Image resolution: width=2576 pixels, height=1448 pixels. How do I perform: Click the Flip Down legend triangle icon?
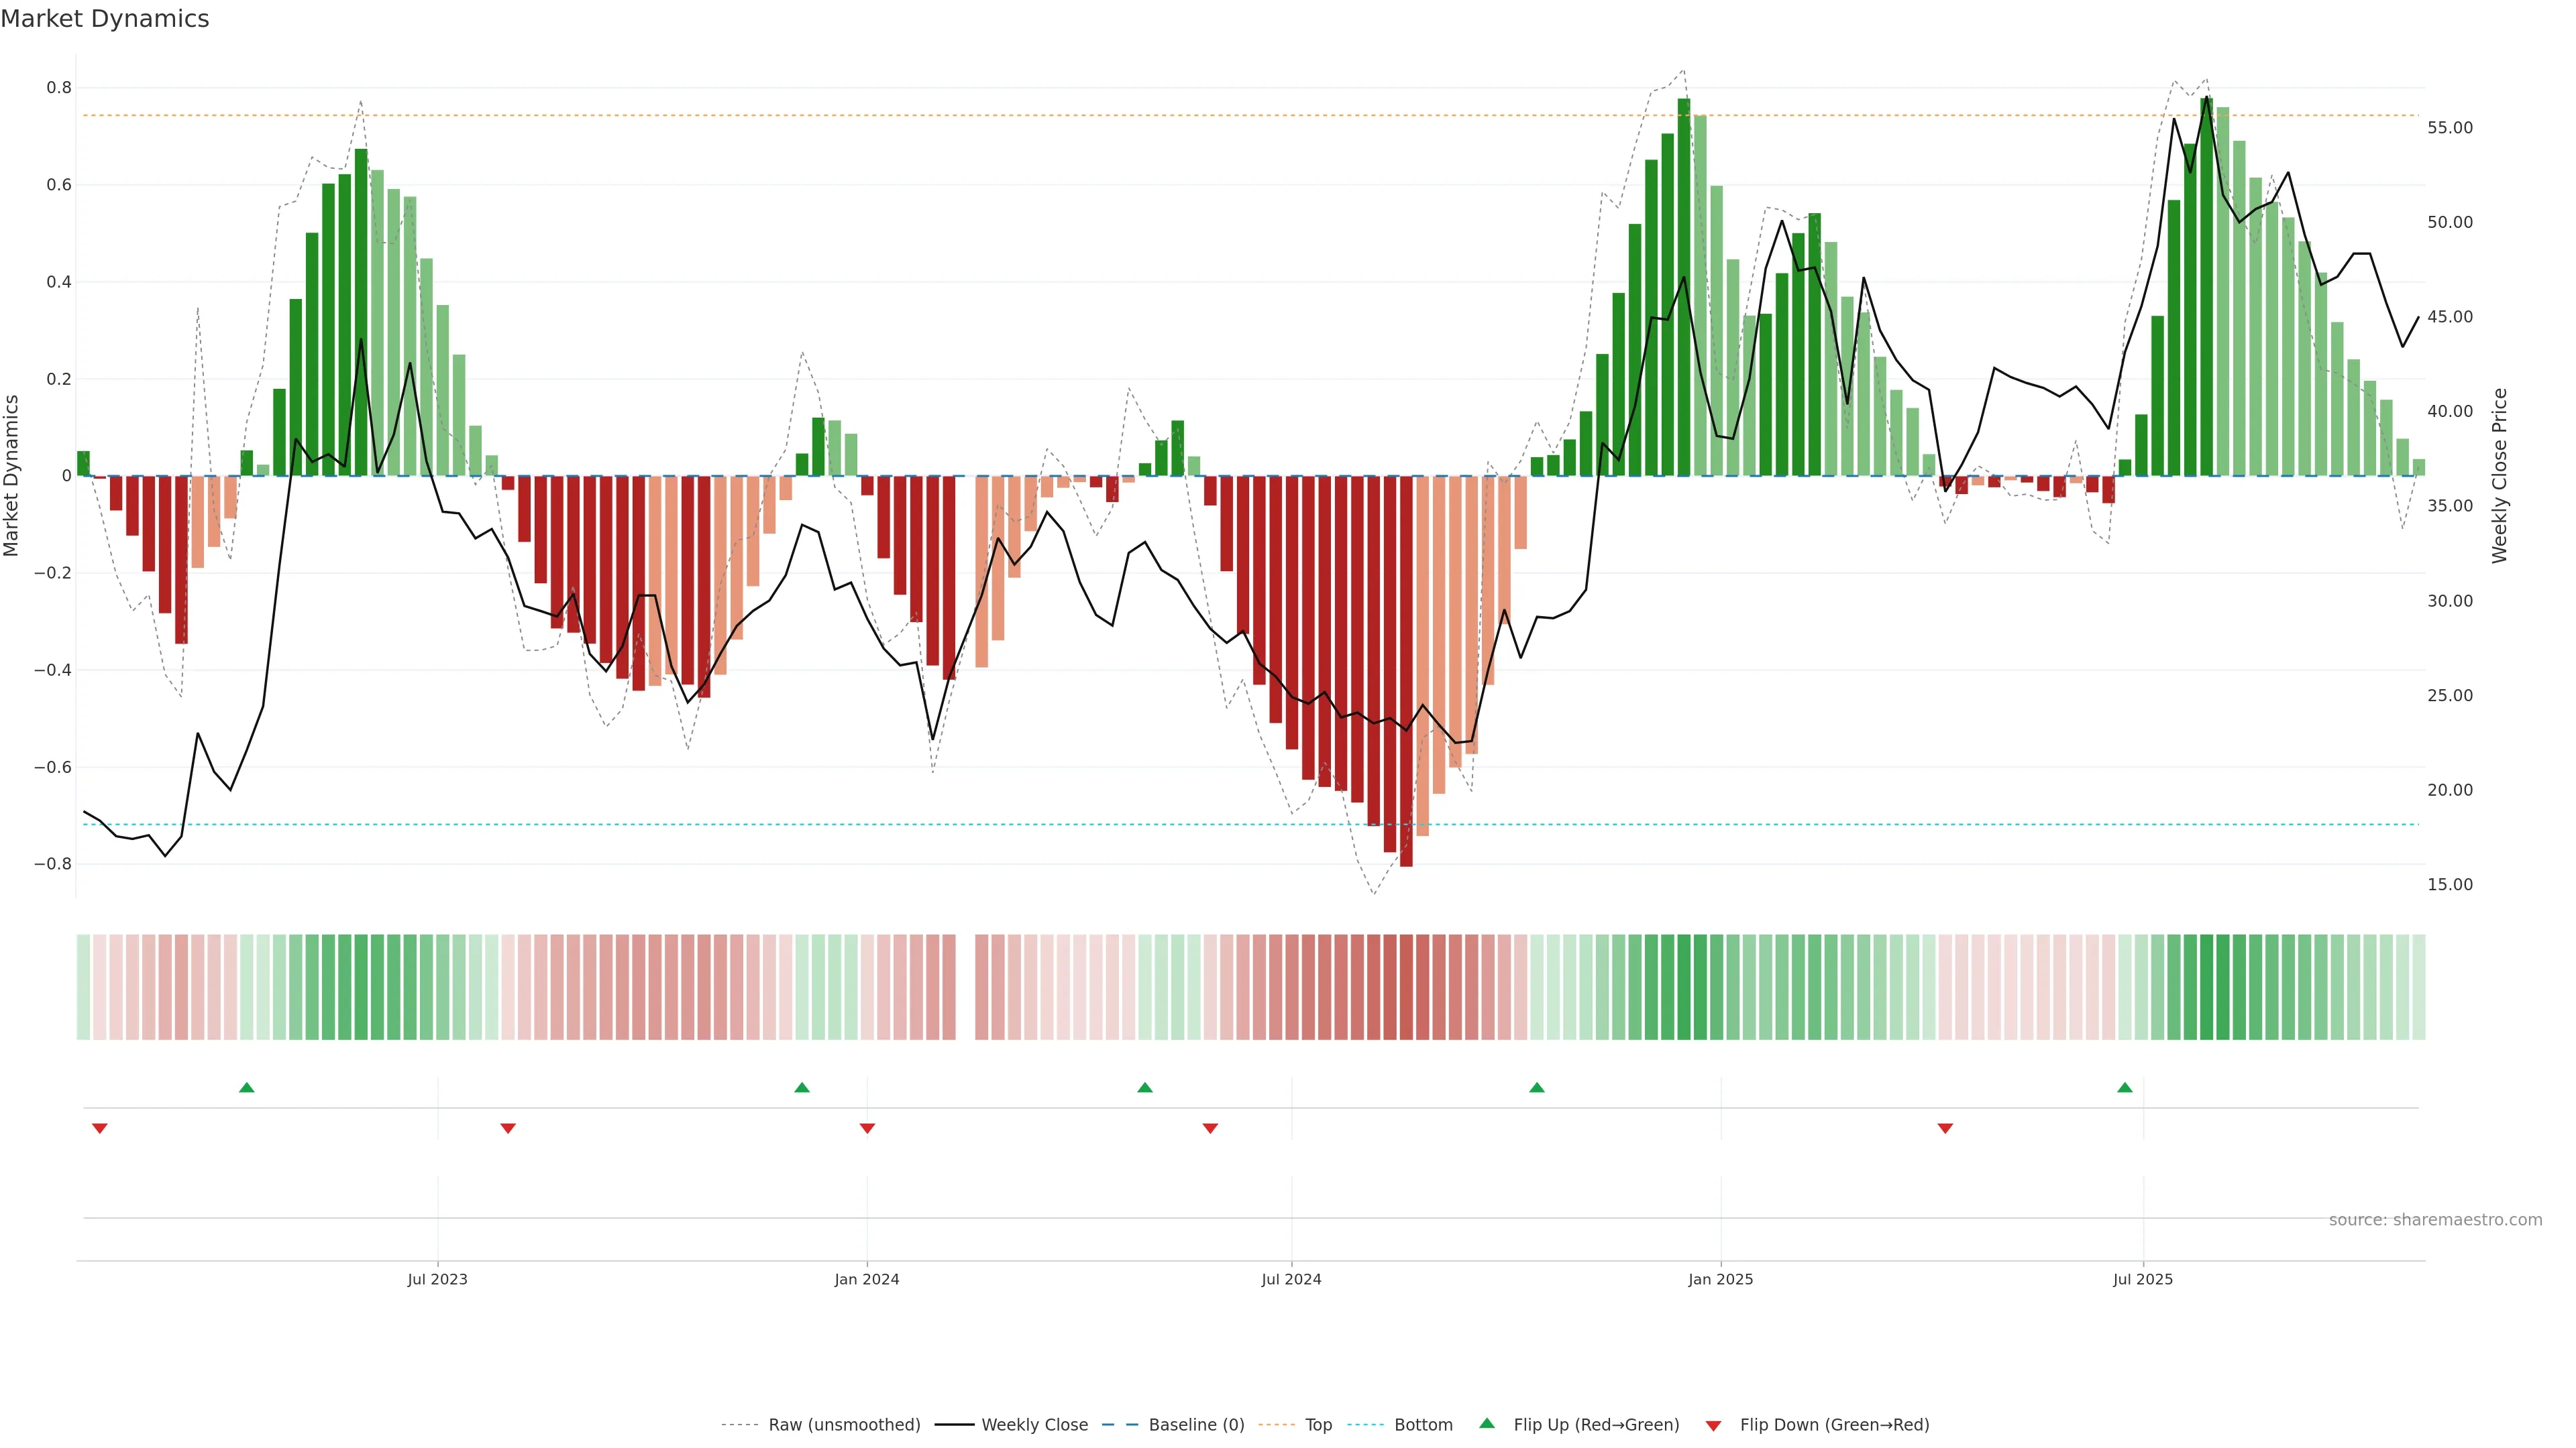[1713, 1426]
